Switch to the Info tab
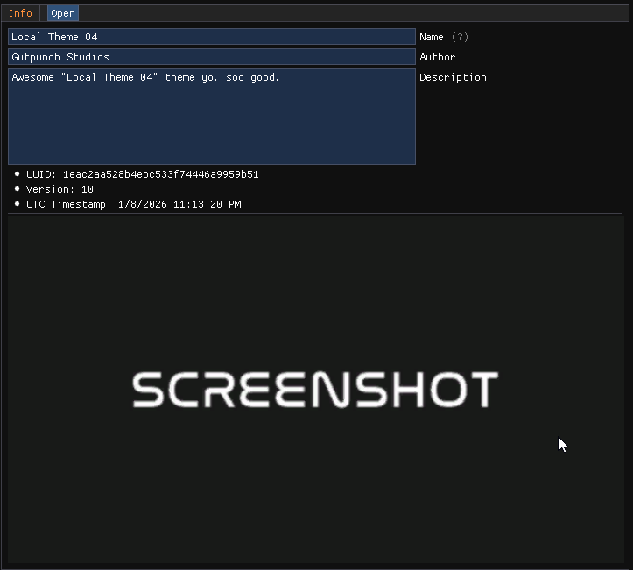This screenshot has height=570, width=633. coord(20,13)
